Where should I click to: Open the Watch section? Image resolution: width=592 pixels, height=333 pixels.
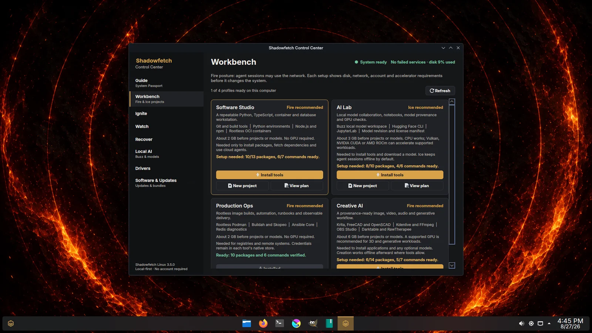[x=166, y=127]
